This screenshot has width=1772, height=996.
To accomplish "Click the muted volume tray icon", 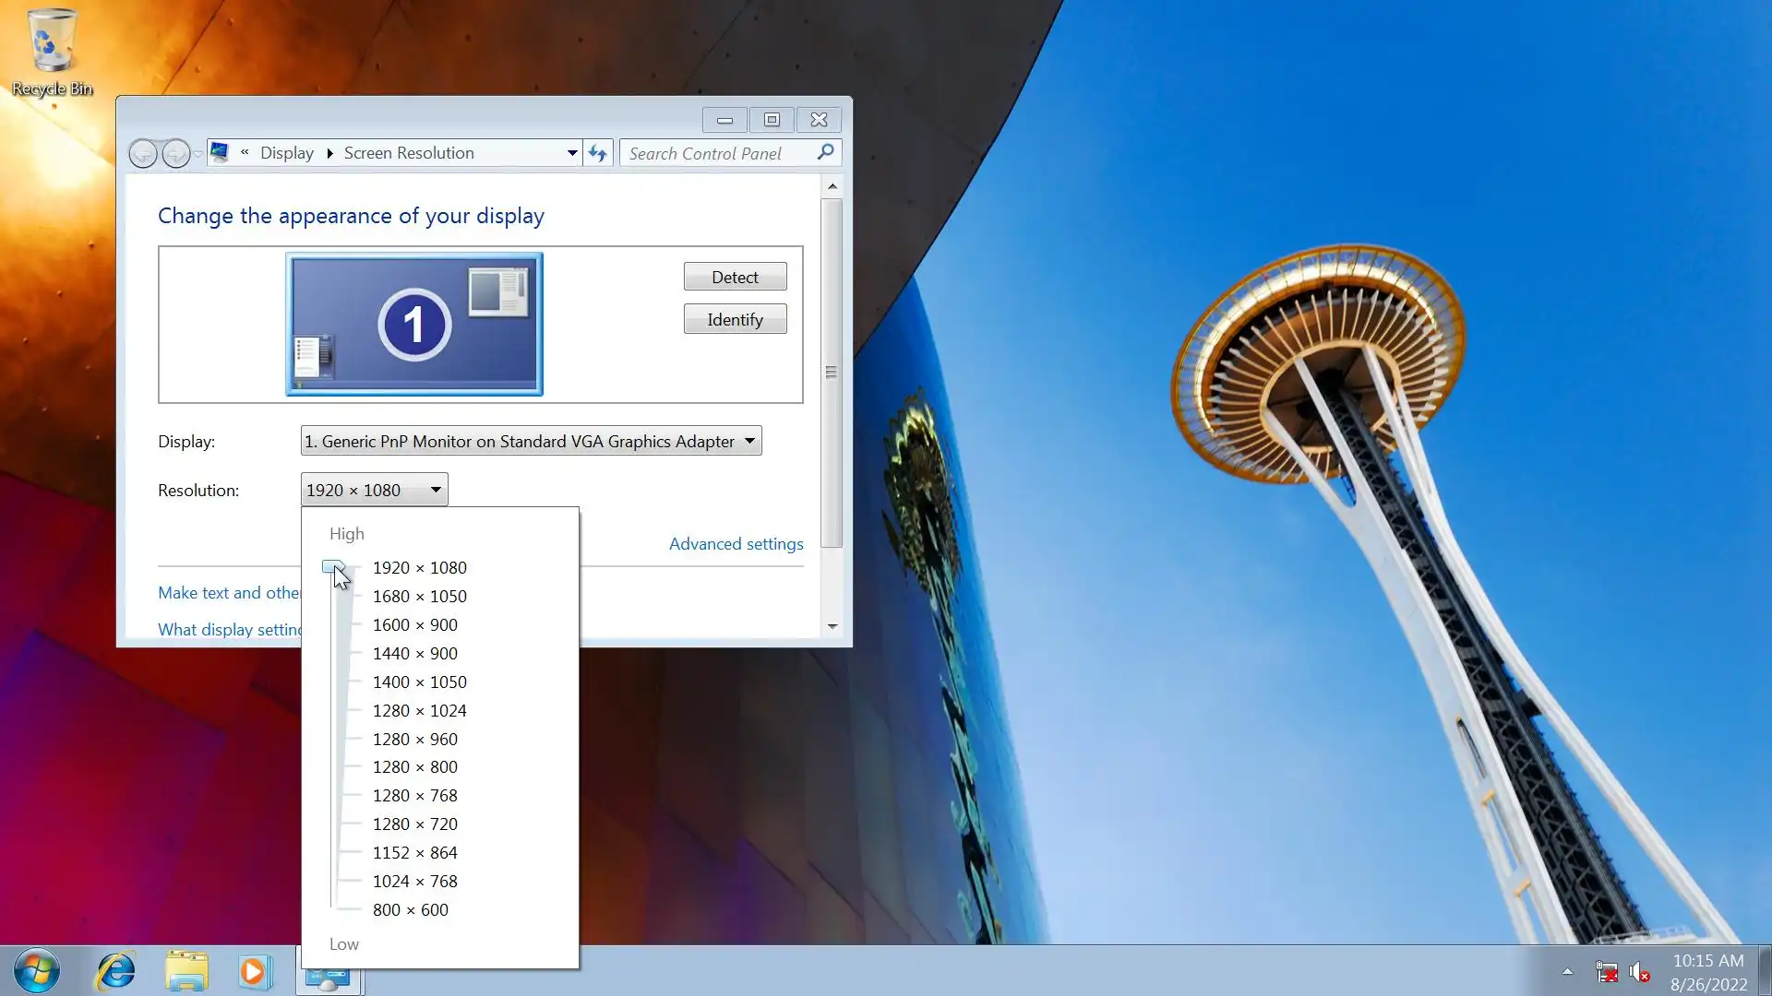I will pos(1639,972).
